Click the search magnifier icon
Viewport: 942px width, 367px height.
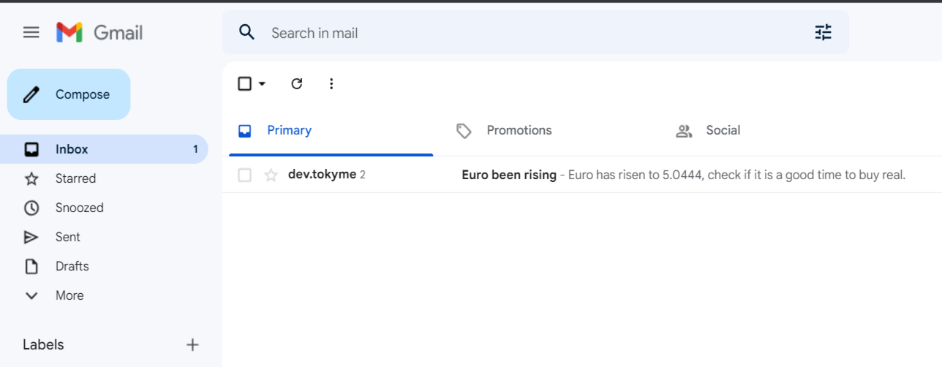(x=247, y=32)
